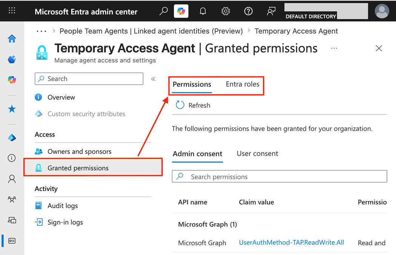
Task: Open the help question mark icon
Action: point(248,11)
